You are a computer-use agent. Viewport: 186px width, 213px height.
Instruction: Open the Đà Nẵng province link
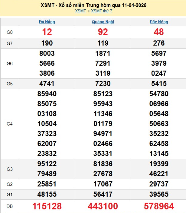(x=47, y=22)
